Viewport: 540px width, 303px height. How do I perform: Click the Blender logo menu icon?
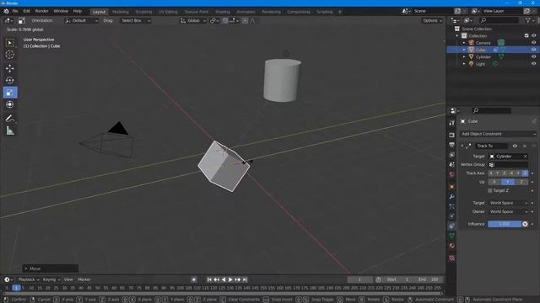(6, 11)
